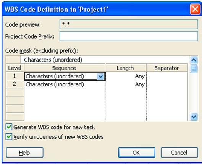This screenshot has width=202, height=164.
Task: Close the WBS Code Definition dialog
Action: 195,9
